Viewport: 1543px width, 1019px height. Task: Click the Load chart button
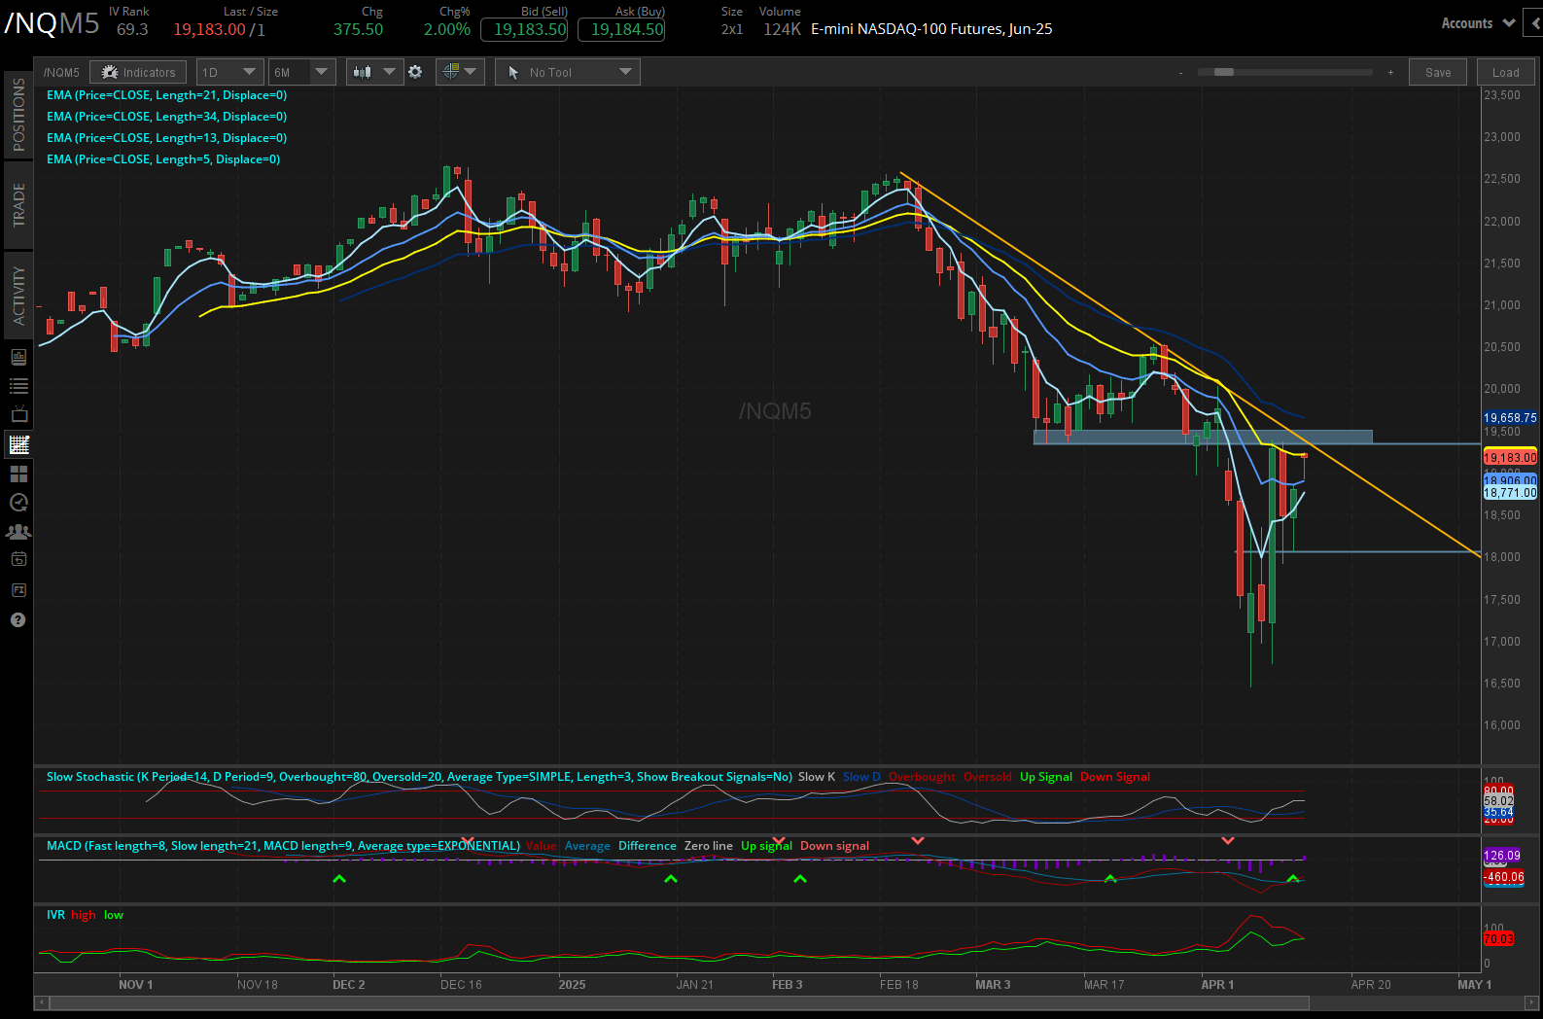click(x=1506, y=72)
